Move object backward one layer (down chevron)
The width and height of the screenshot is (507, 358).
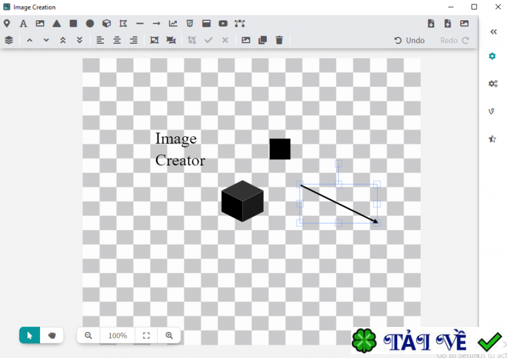[46, 40]
